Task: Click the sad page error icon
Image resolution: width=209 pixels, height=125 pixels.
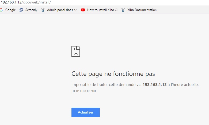Action: click(76, 51)
